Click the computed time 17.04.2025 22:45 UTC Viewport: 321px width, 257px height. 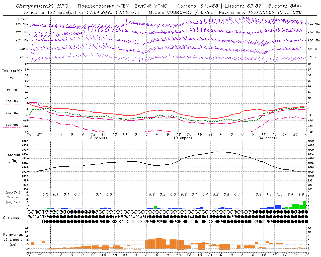click(275, 12)
